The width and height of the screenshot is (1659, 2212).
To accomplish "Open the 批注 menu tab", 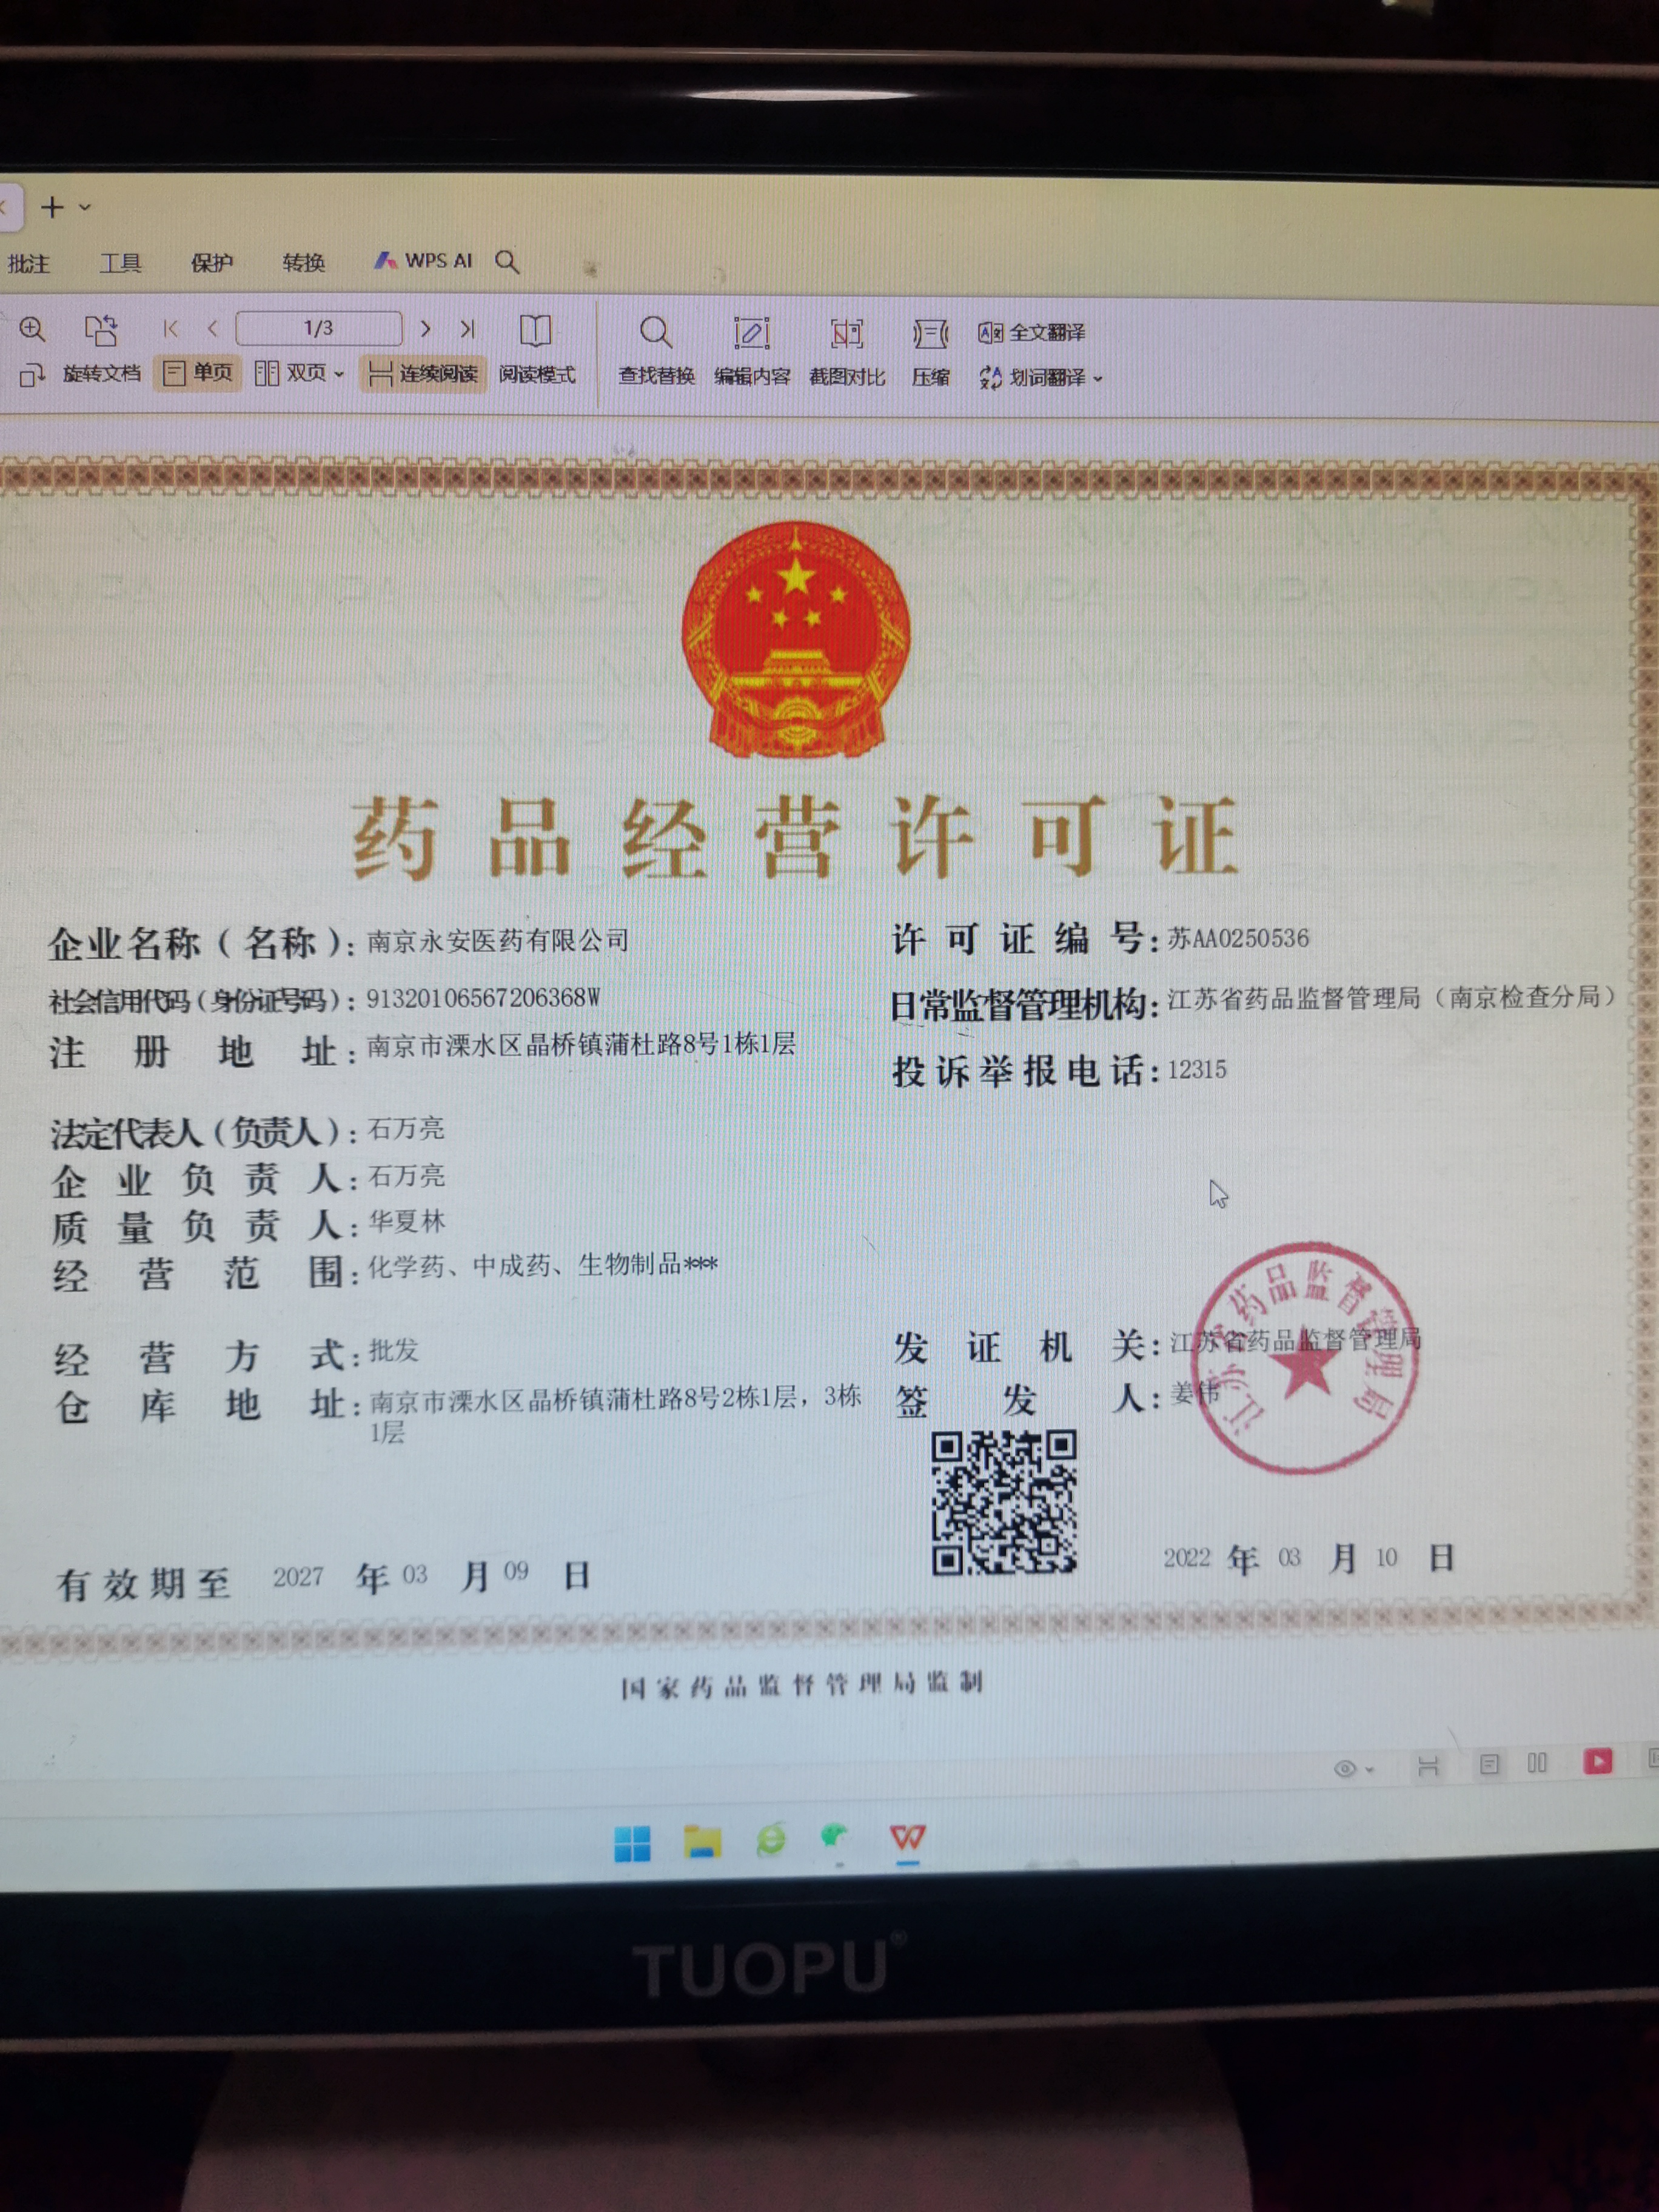I will [28, 263].
